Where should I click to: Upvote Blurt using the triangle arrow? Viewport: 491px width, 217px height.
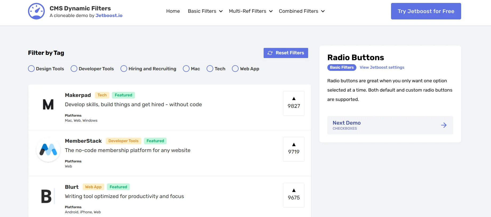(x=294, y=190)
